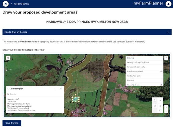Delete the drawing with trash icon
The image size is (173, 128).
pyautogui.click(x=155, y=106)
